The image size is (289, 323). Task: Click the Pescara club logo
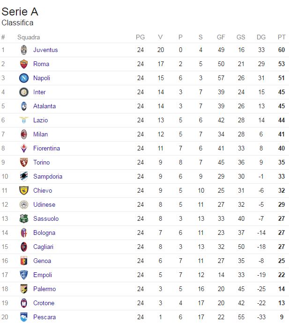point(24,317)
